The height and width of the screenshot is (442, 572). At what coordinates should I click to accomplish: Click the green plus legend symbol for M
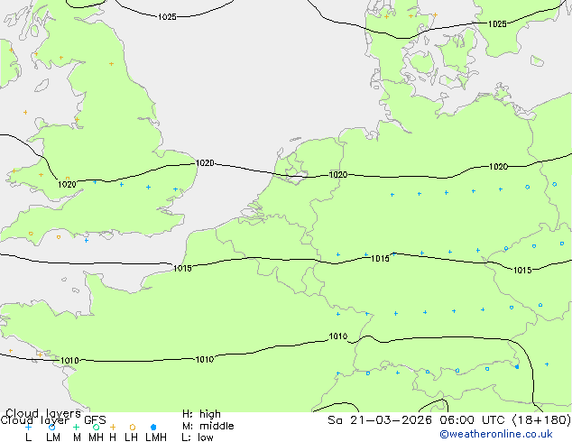[x=76, y=427]
